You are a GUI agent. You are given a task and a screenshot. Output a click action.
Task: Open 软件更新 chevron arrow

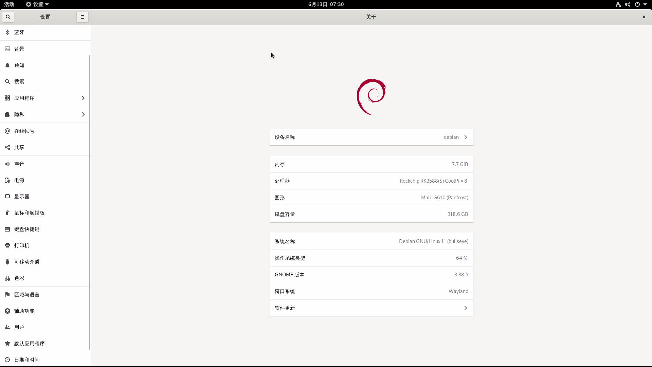pos(466,308)
